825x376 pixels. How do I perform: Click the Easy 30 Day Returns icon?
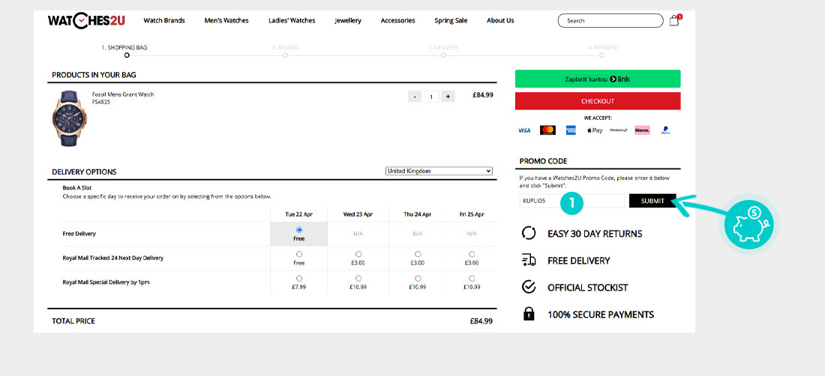528,233
